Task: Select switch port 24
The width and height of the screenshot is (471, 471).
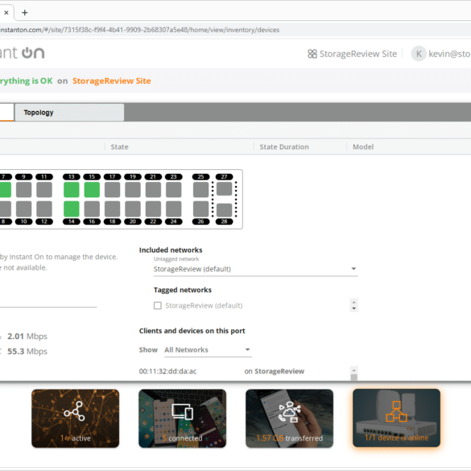Action: click(174, 209)
